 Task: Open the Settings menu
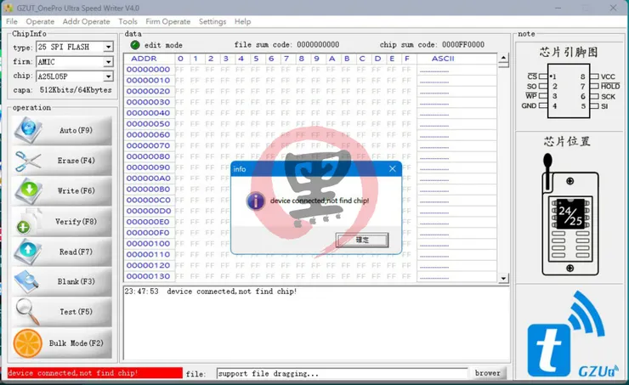tap(212, 21)
